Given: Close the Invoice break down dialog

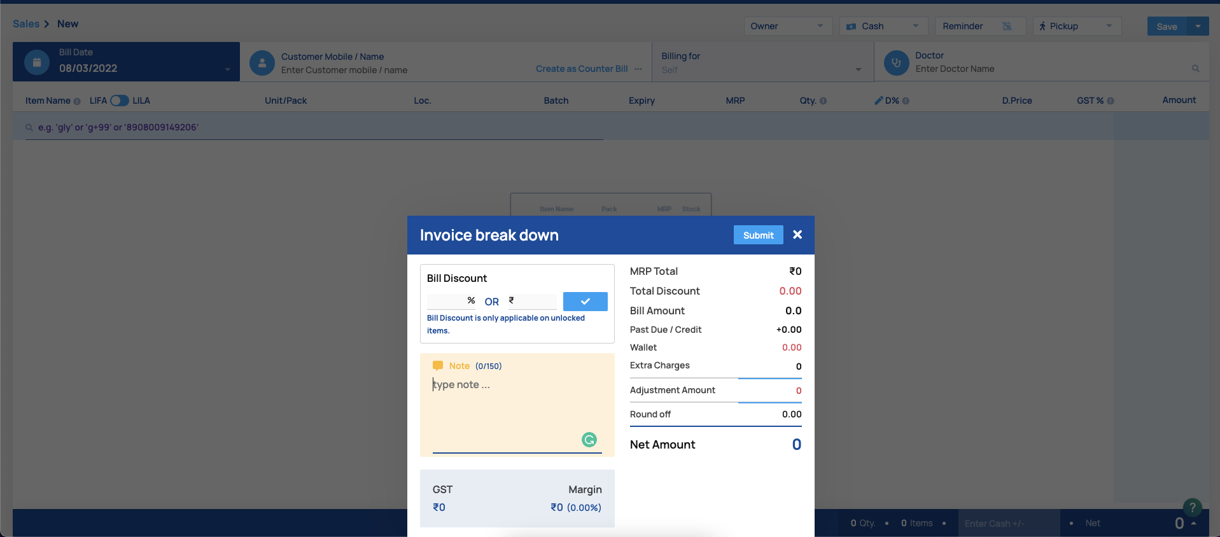Looking at the screenshot, I should [797, 235].
